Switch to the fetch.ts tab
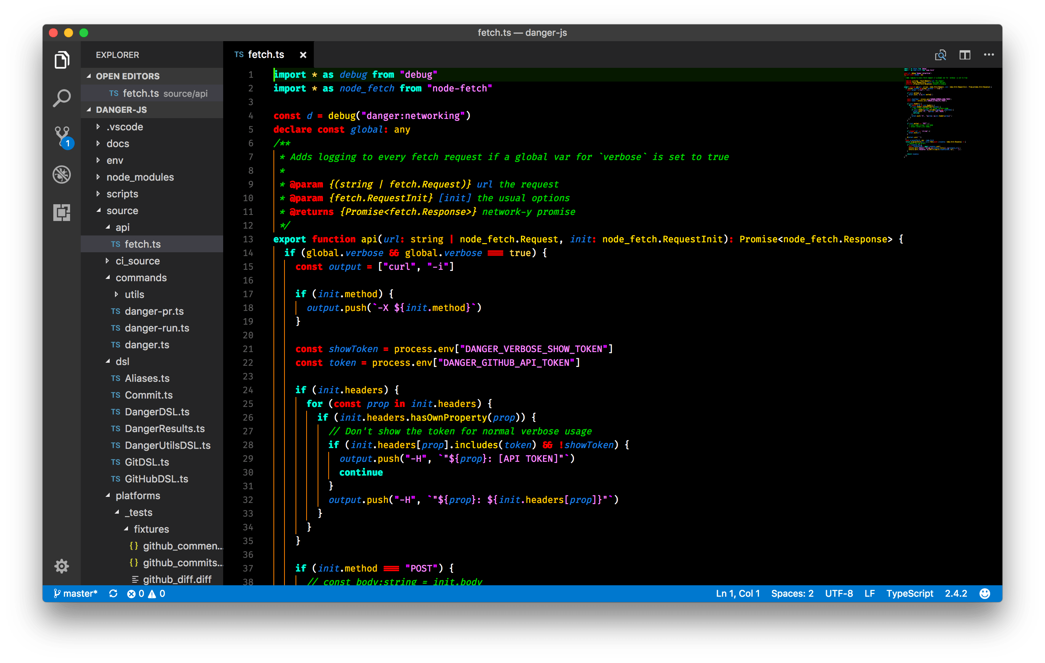 tap(265, 54)
